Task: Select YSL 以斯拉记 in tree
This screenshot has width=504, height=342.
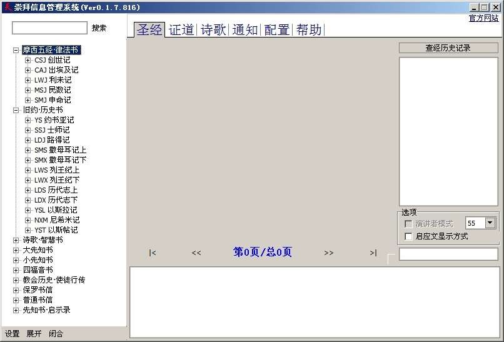Action: click(56, 210)
